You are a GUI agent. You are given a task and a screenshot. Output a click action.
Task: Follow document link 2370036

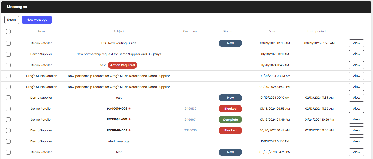pyautogui.click(x=190, y=130)
